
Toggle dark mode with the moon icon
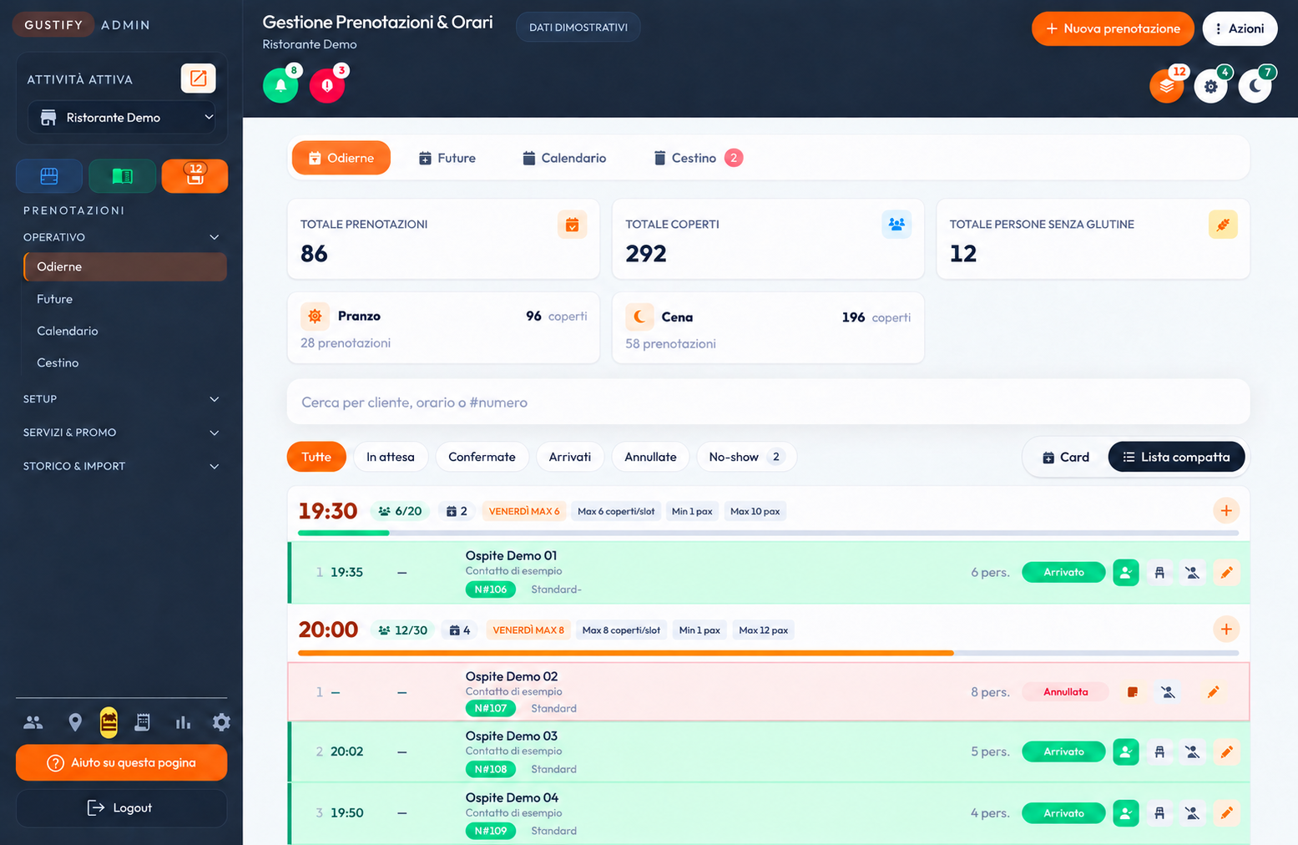tap(1255, 85)
